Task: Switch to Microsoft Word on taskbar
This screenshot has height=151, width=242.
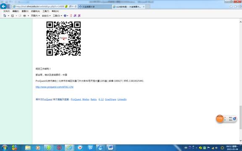Action: coord(110,148)
